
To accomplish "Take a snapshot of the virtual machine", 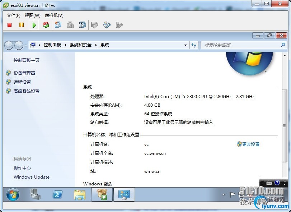I will tap(58, 25).
